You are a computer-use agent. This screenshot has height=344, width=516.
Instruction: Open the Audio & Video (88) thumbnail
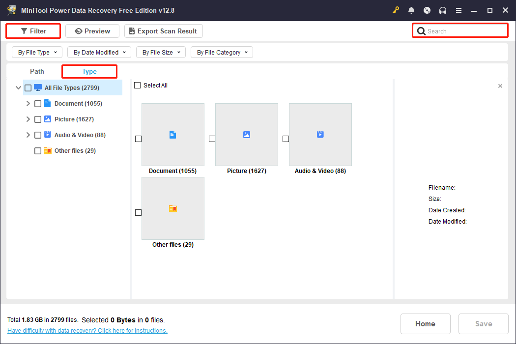coord(320,135)
